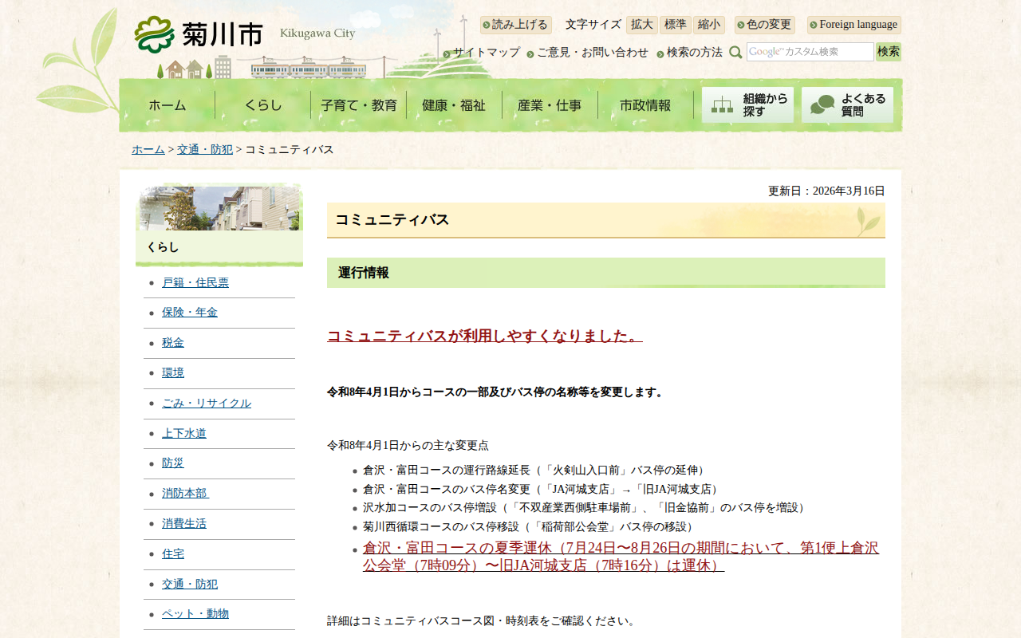The image size is (1021, 638).
Task: Open くらし main navigation tab
Action: [x=263, y=105]
